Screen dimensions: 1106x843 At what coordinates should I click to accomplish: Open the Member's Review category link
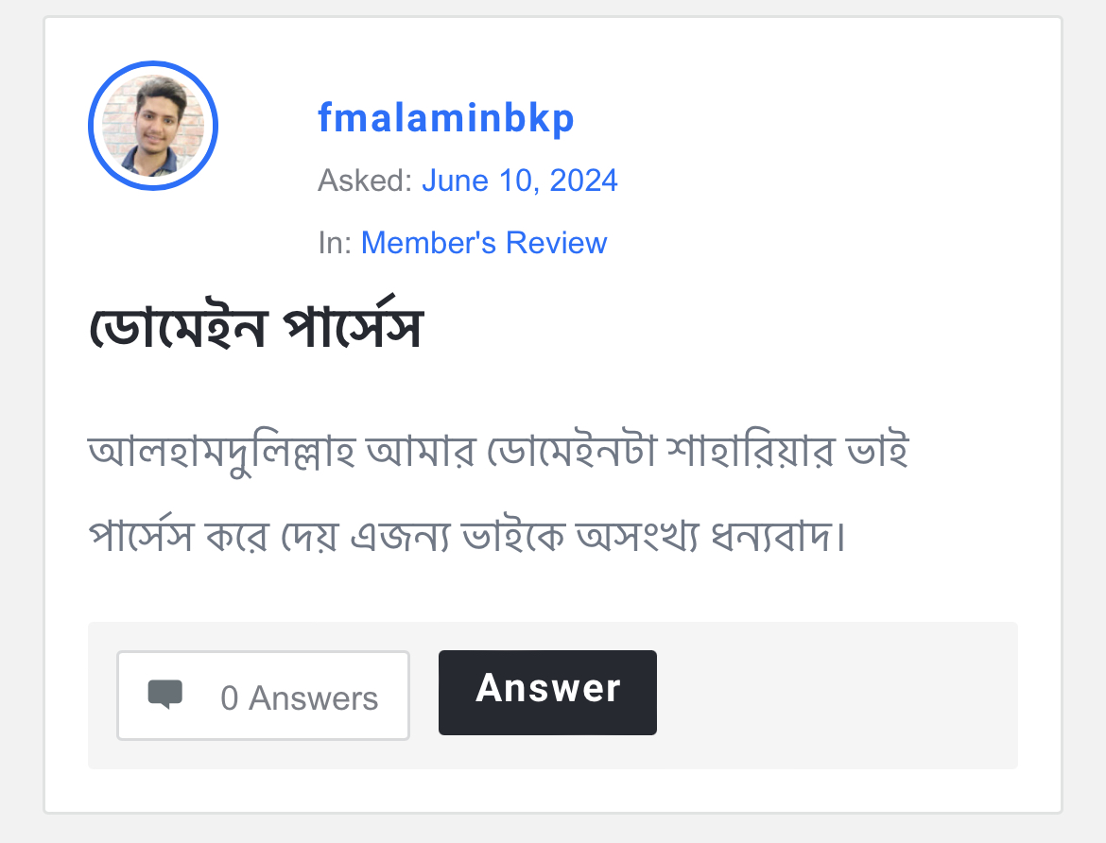(x=483, y=243)
